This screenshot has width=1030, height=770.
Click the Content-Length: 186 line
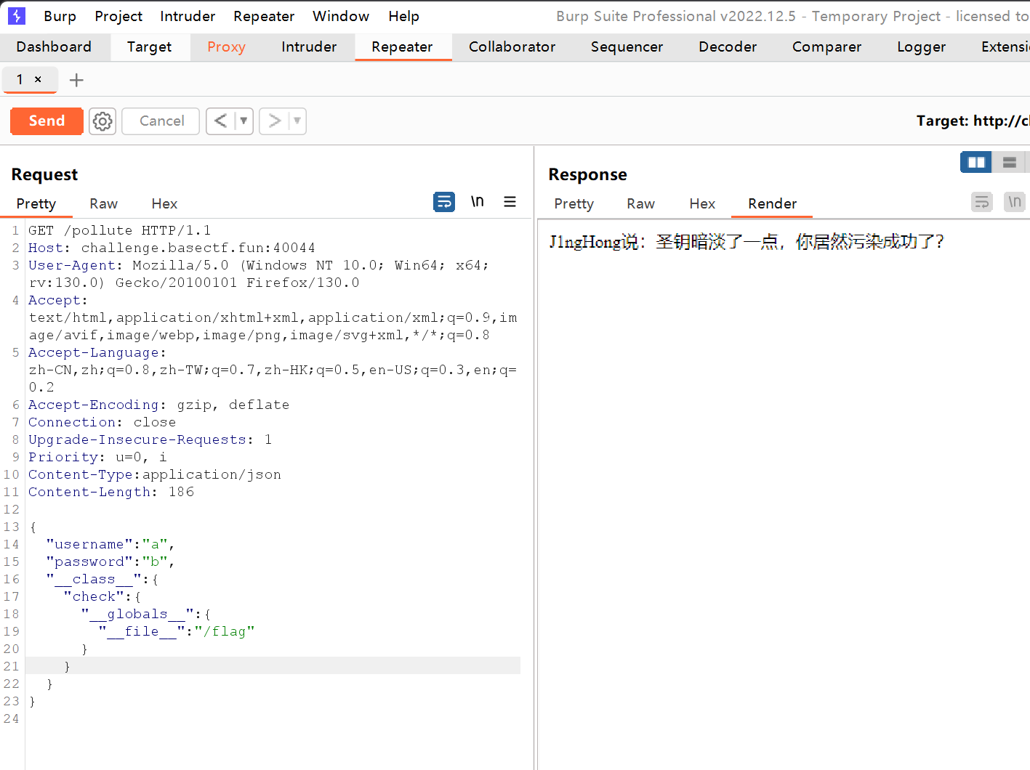[111, 492]
